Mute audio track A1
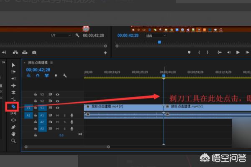This screenshot has height=167, width=251. click(57, 115)
